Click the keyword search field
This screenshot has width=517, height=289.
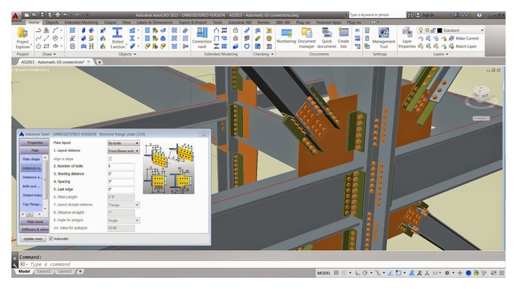pos(377,15)
